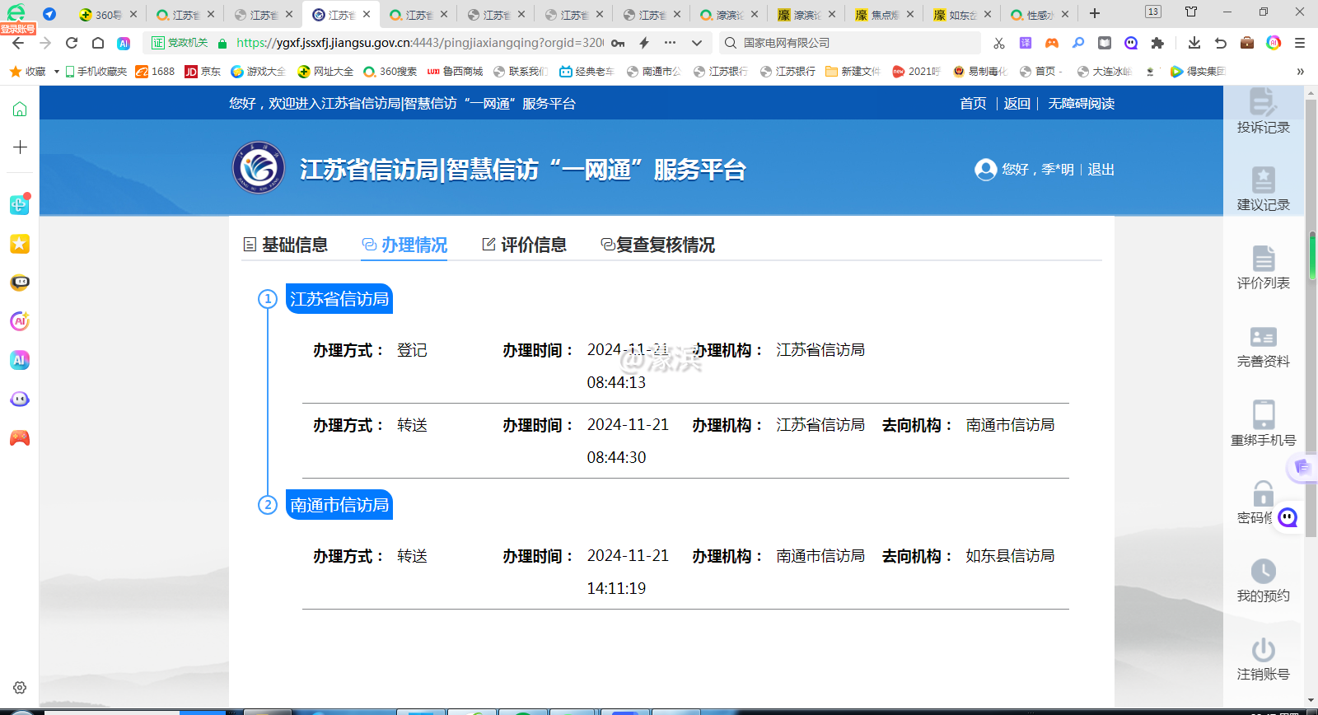1318x715 pixels.
Task: Switch to the 焦点 browser tab
Action: pos(884,14)
